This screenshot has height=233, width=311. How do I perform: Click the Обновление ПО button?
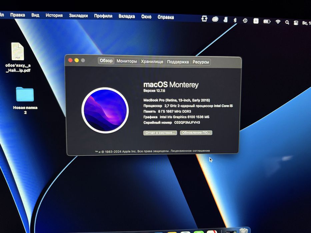point(196,132)
